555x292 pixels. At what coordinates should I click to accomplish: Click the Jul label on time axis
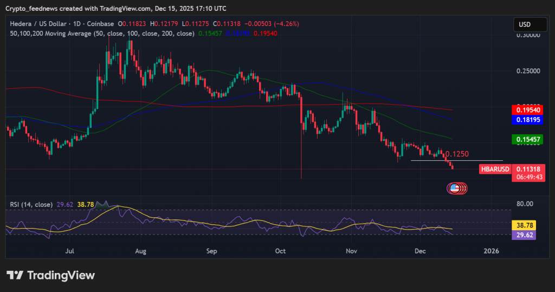70,251
